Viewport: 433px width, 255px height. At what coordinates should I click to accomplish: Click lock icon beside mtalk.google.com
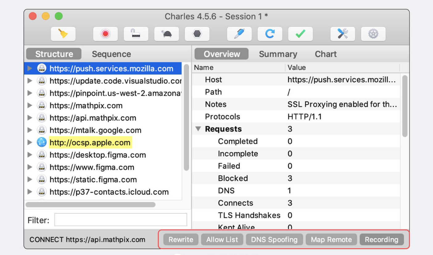[x=41, y=130]
